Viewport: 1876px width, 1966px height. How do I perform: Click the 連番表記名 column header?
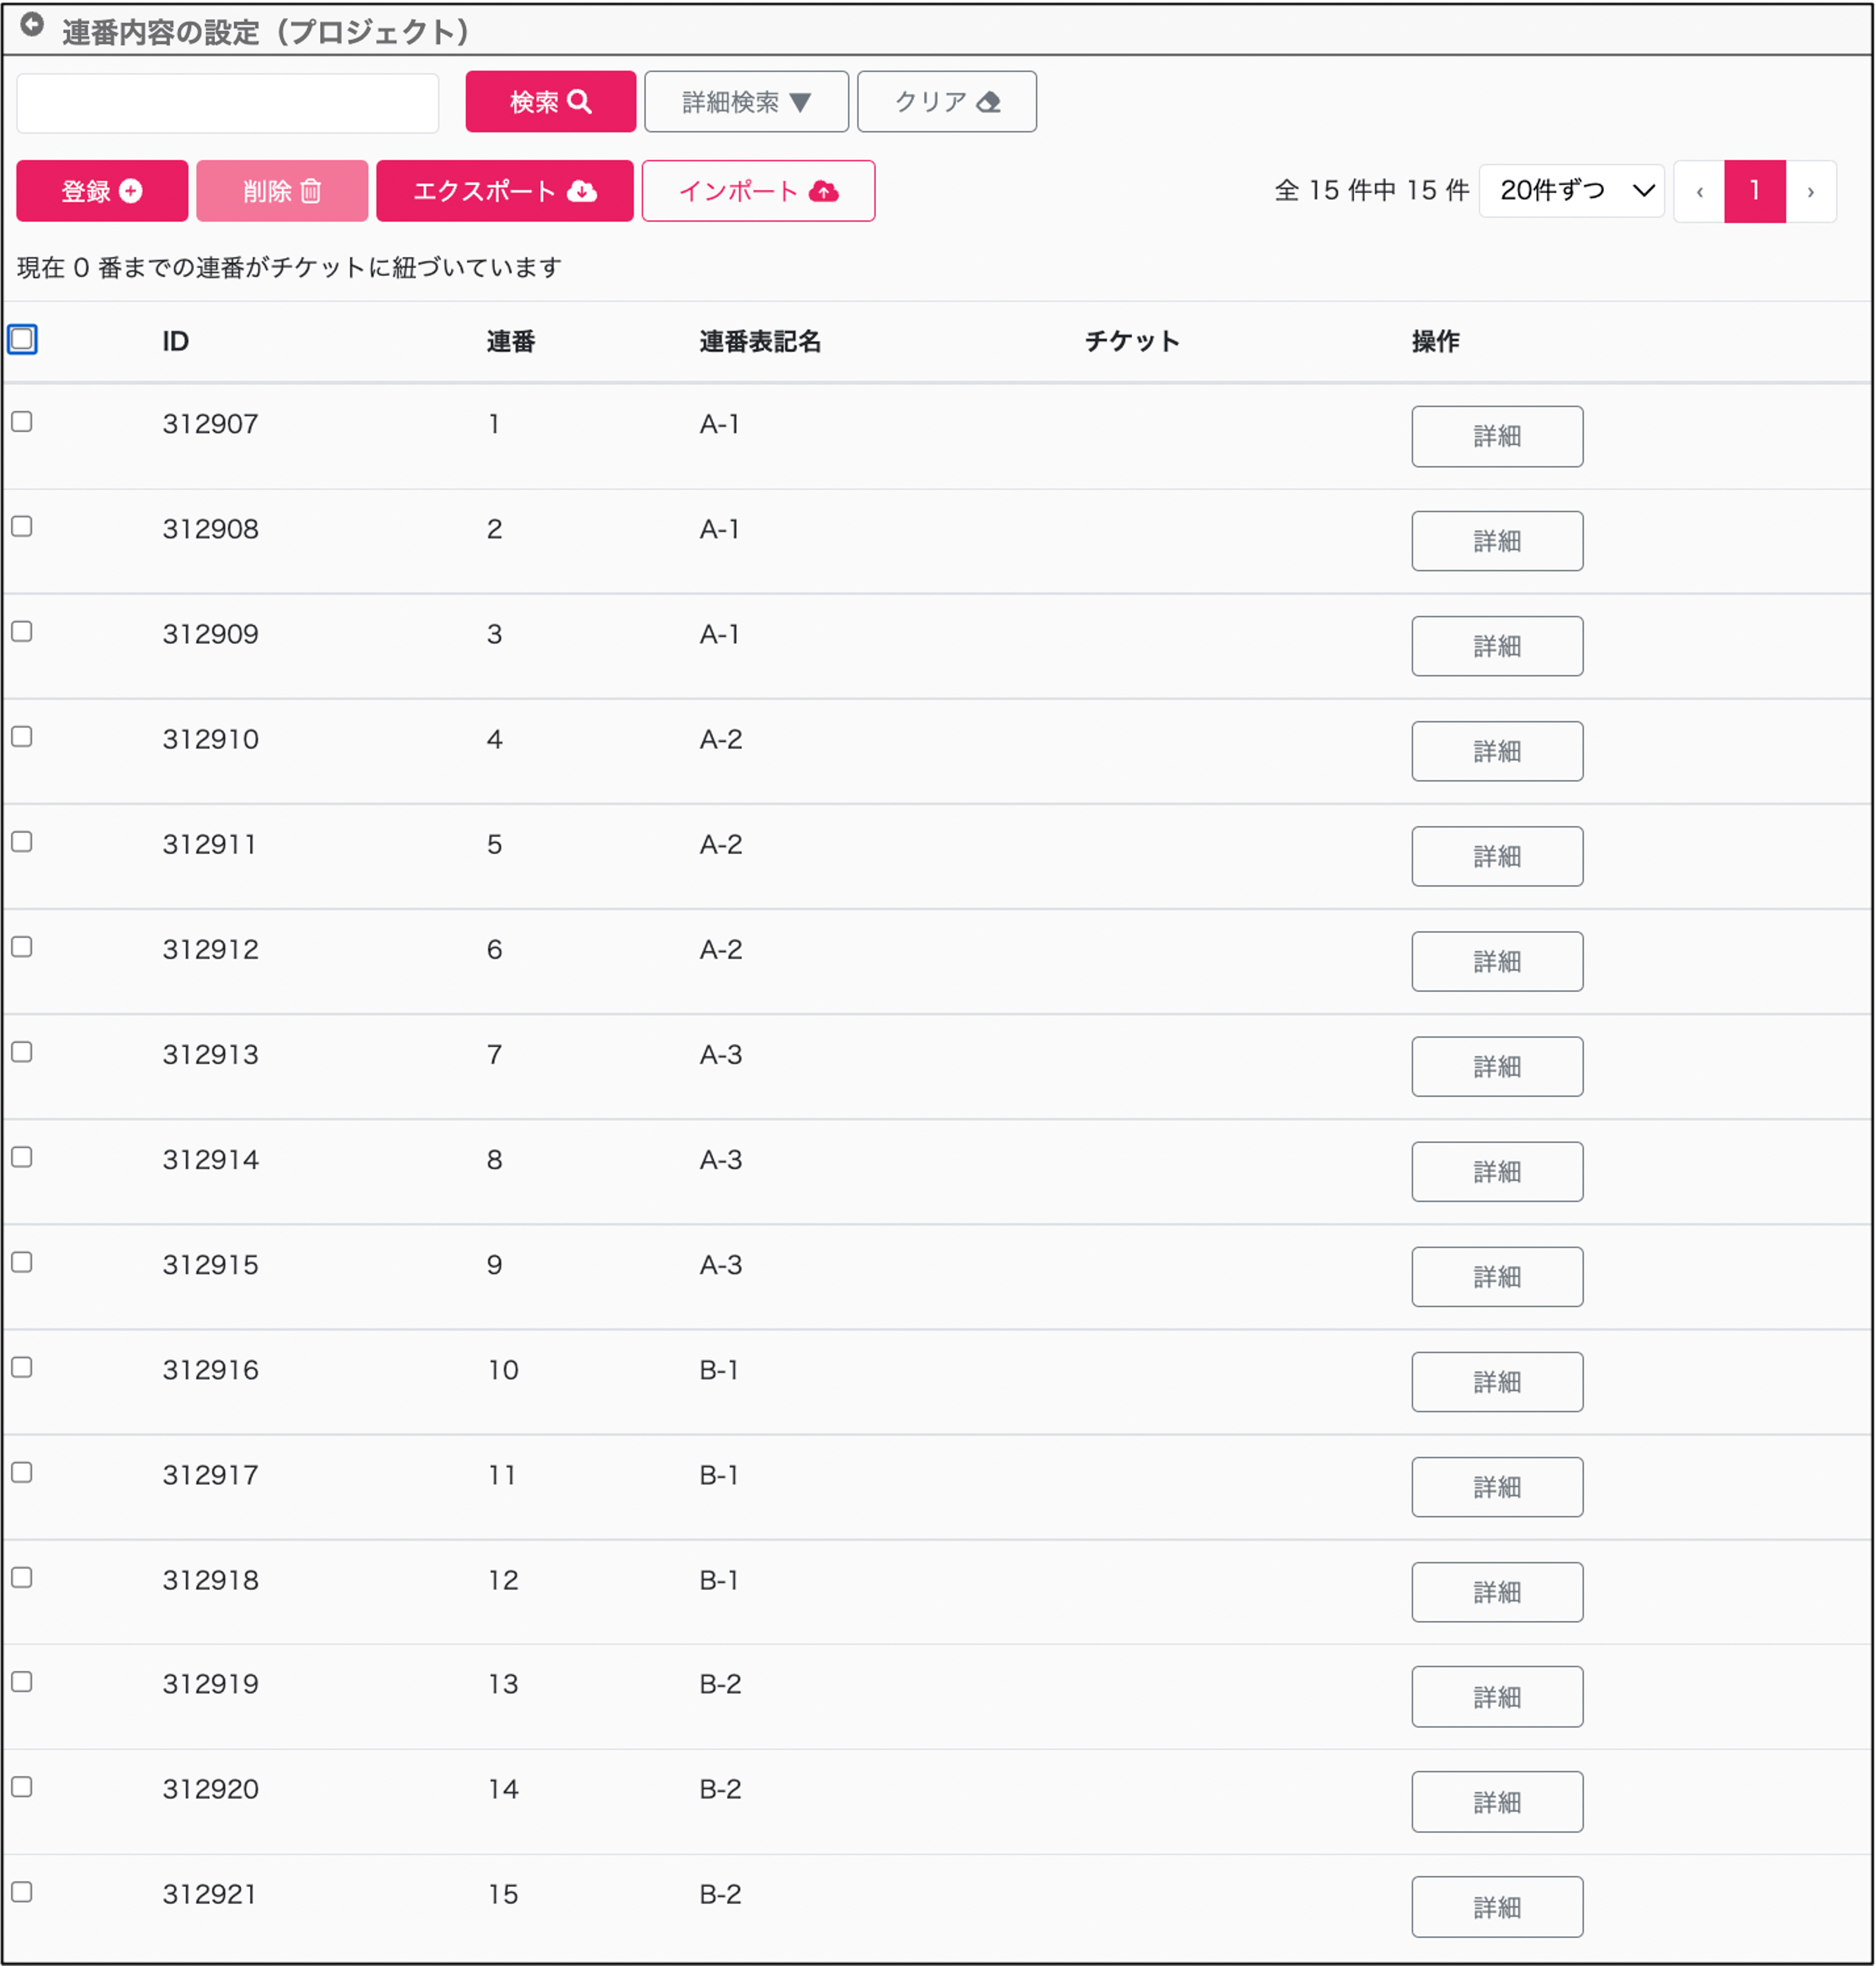coord(760,341)
